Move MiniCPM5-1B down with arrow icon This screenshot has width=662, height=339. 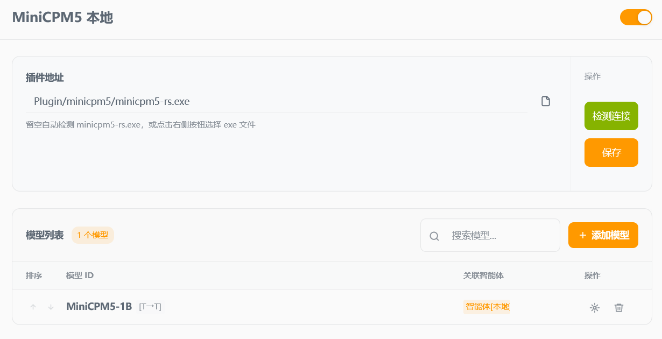51,307
